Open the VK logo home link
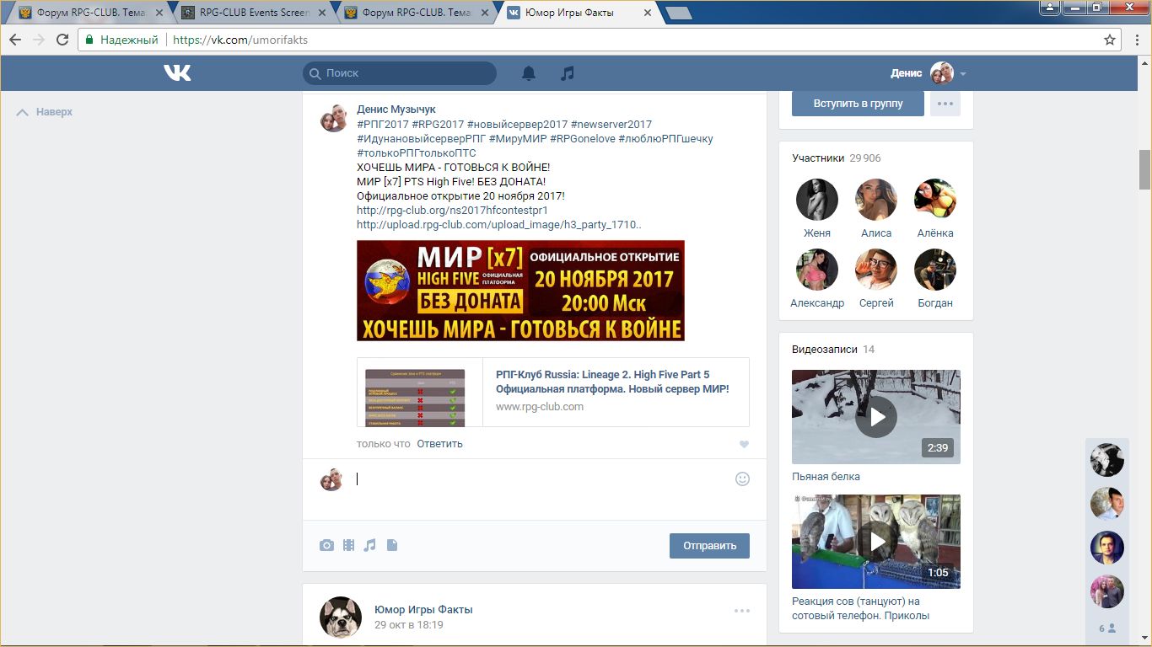This screenshot has width=1152, height=647. click(177, 73)
